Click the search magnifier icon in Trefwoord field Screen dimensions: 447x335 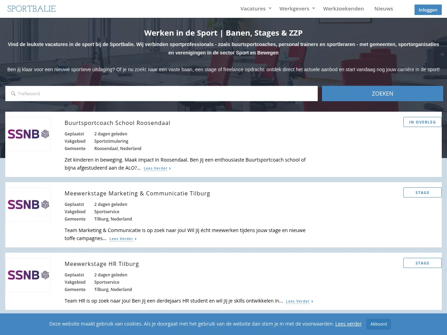point(13,94)
